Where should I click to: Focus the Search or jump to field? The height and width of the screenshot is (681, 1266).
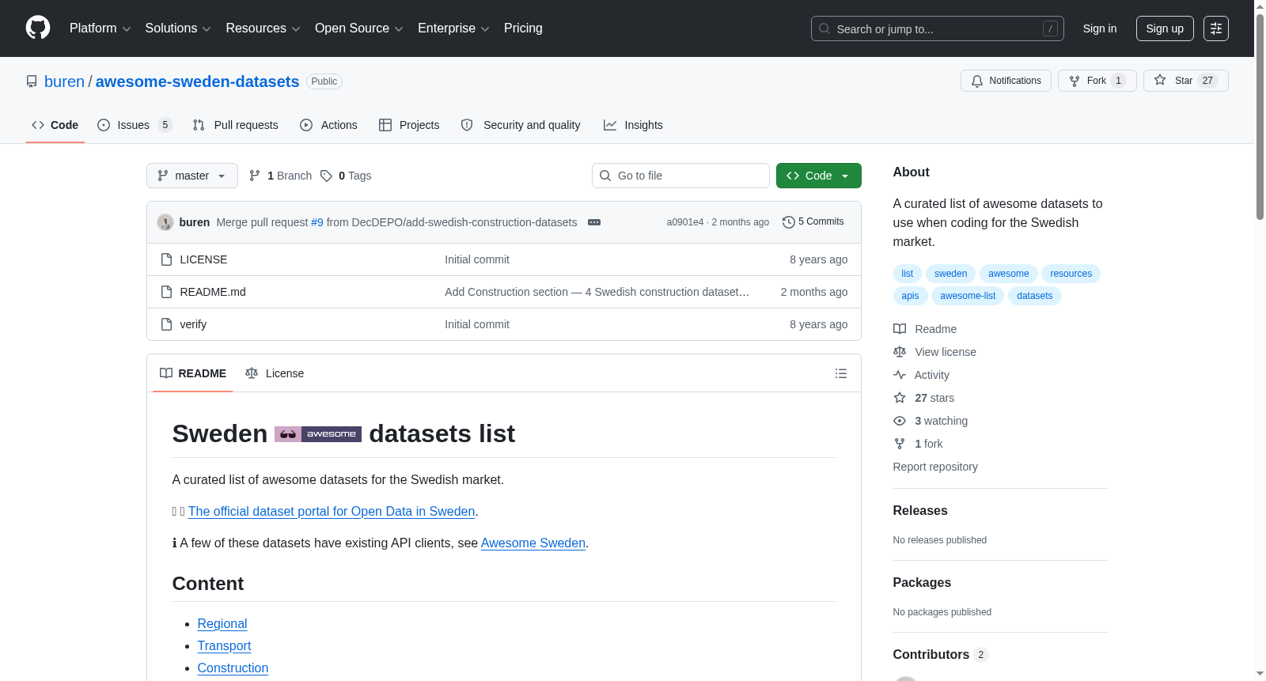[938, 28]
